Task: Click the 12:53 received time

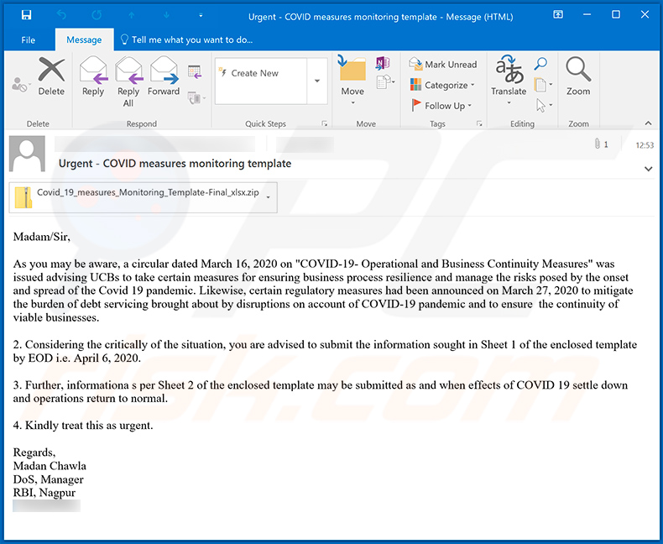Action: coord(645,145)
